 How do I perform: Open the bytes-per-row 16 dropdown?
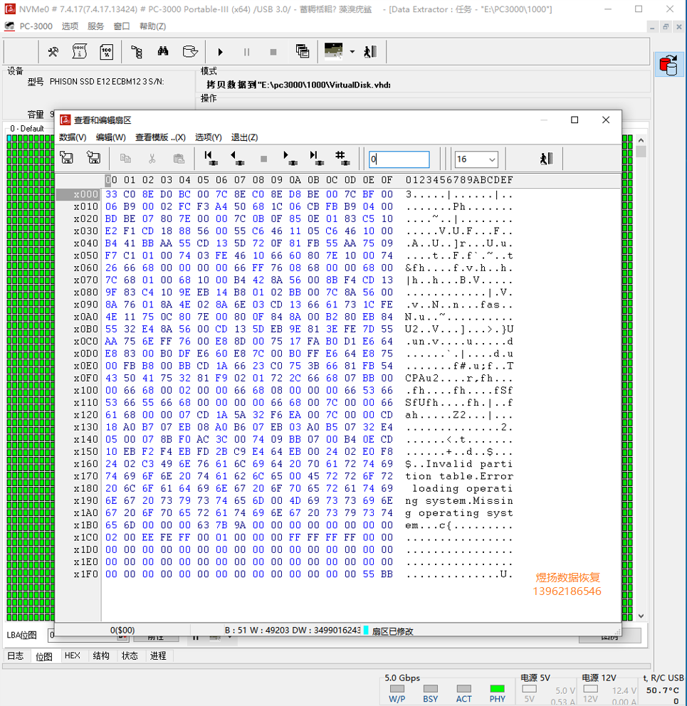476,159
